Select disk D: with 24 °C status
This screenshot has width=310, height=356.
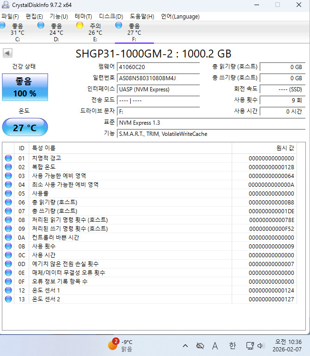56,32
